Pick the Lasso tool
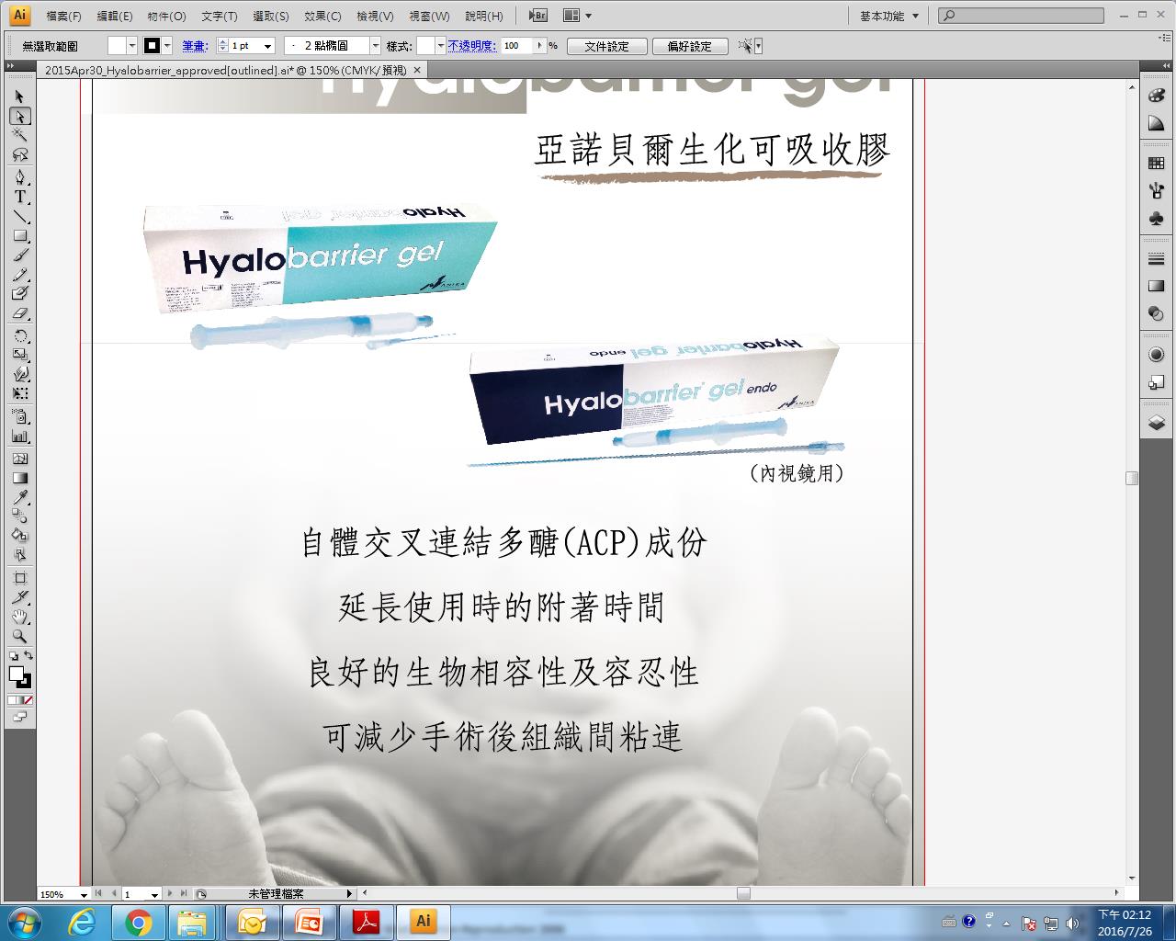 [19, 154]
